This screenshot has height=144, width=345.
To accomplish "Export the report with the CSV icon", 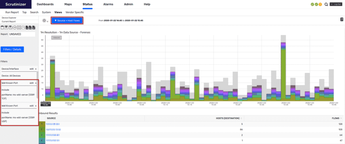I will coord(27,28).
